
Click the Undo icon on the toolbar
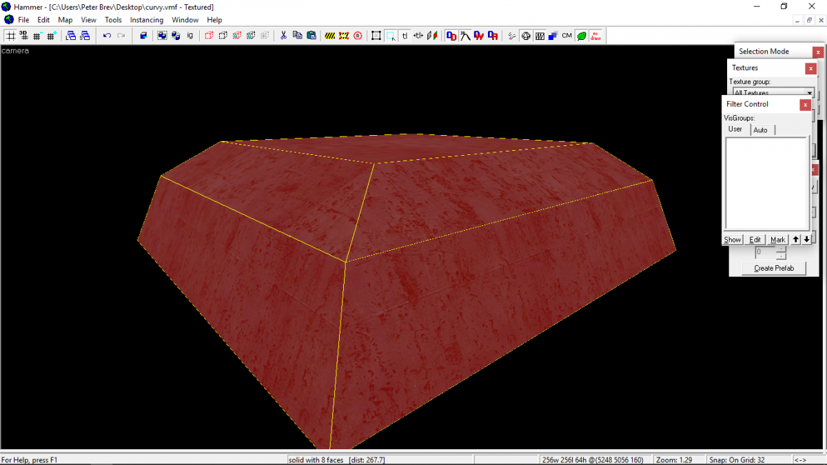tap(107, 35)
